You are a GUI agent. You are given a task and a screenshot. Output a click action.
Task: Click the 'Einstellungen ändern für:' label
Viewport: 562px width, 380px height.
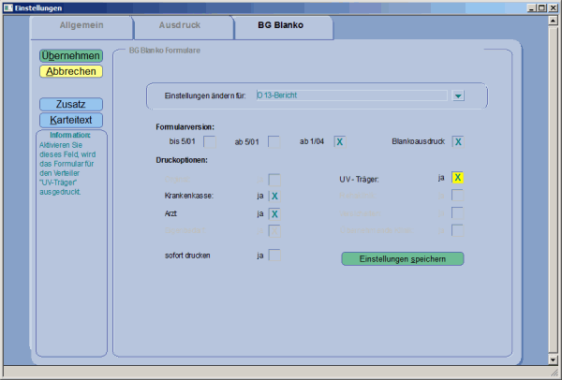tap(205, 96)
